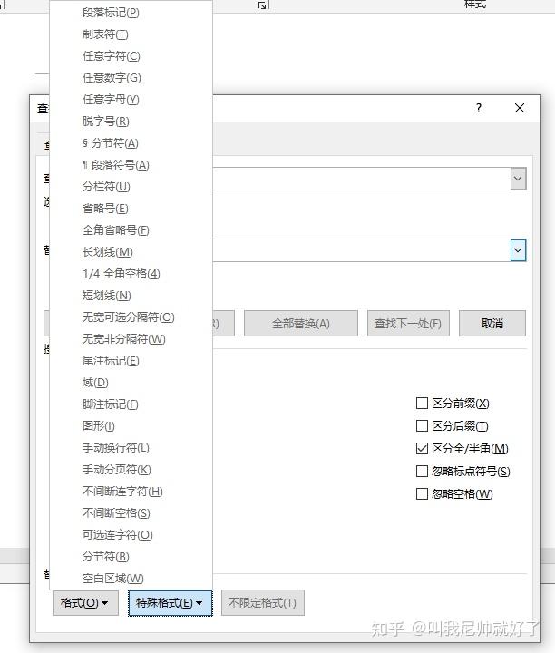
Task: Choose 空白区域(W) menu item
Action: pos(112,578)
